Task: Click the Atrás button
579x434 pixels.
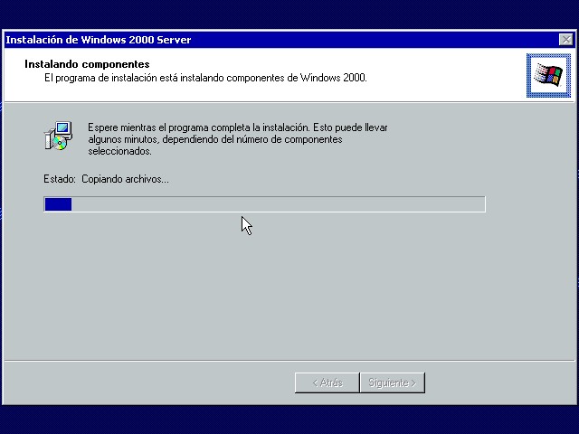Action: click(327, 382)
